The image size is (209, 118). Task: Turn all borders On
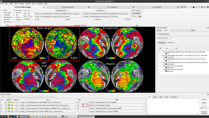point(167,48)
